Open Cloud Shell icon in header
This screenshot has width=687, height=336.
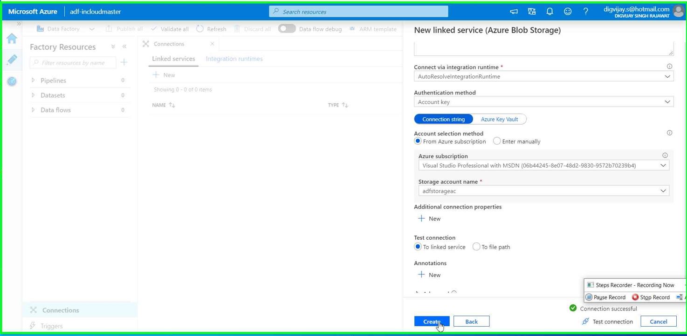(x=514, y=11)
